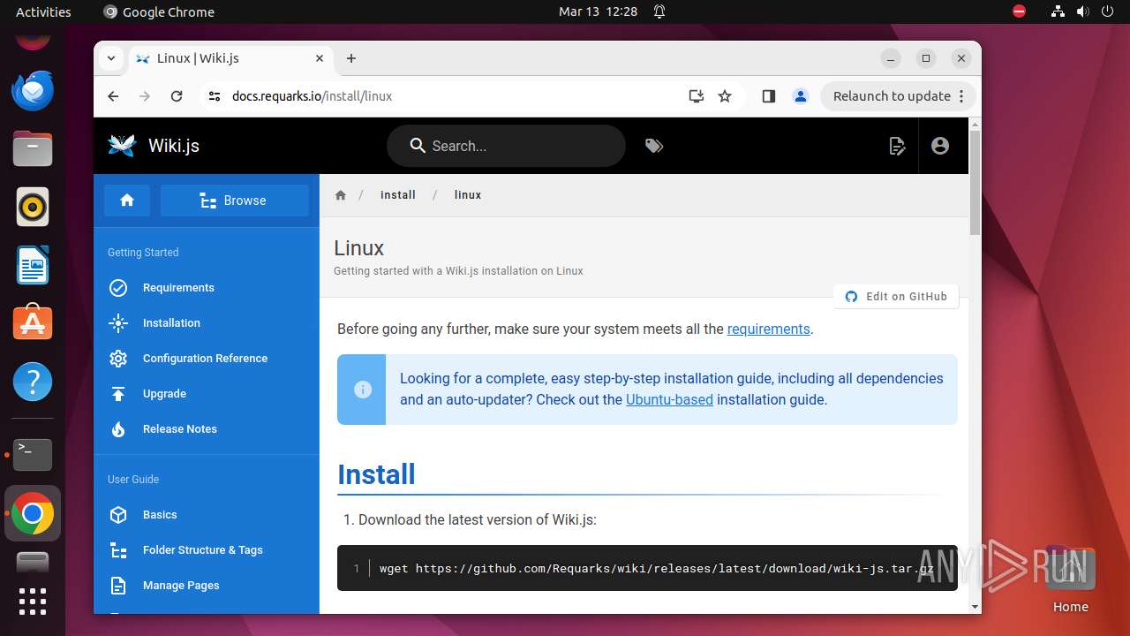Image resolution: width=1130 pixels, height=636 pixels.
Task: Open the clock calendar Mar 13 12:28
Action: (x=598, y=11)
